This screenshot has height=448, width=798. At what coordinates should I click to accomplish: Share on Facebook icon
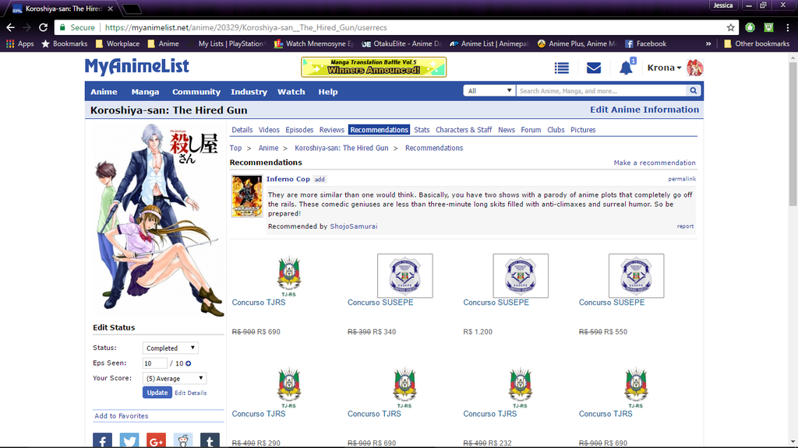(x=102, y=440)
